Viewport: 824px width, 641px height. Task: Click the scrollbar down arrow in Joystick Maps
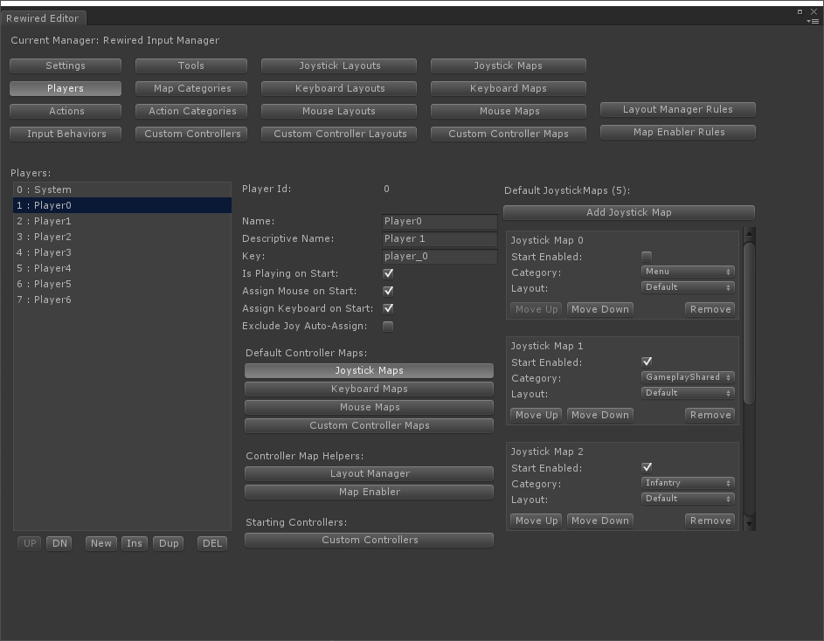750,524
